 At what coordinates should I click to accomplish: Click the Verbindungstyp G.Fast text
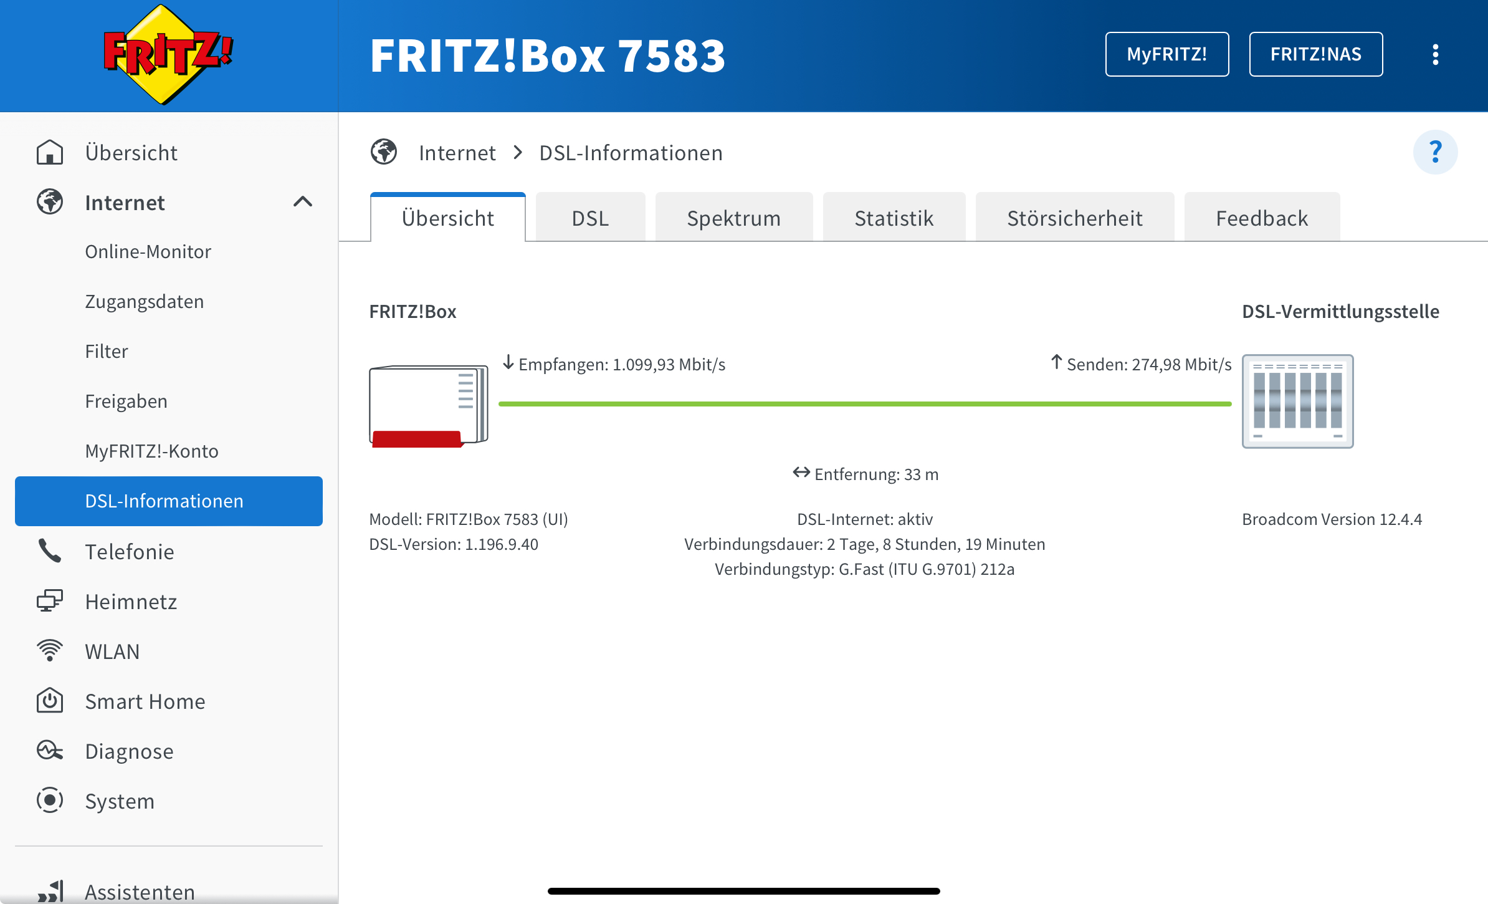pos(865,569)
